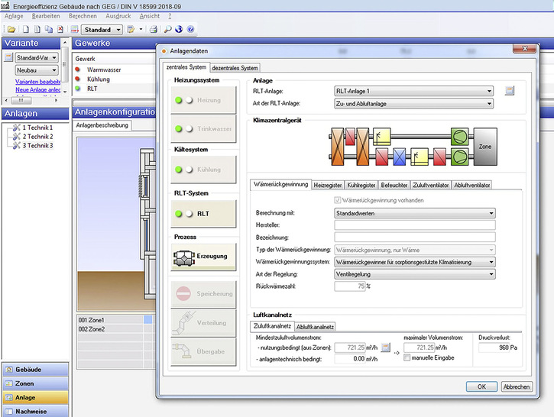Enable the manuelle Eingabe checkbox

(x=407, y=358)
